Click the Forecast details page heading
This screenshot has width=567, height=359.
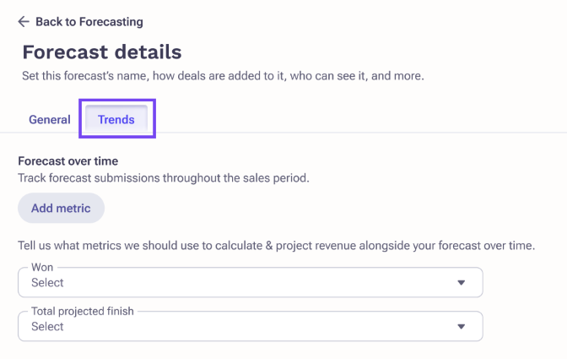pos(102,52)
